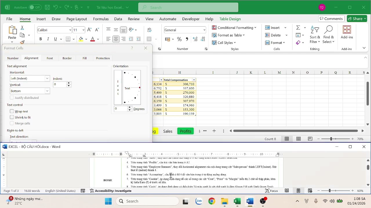Click the Borders icon
This screenshot has width=371, height=208.
click(x=68, y=39)
